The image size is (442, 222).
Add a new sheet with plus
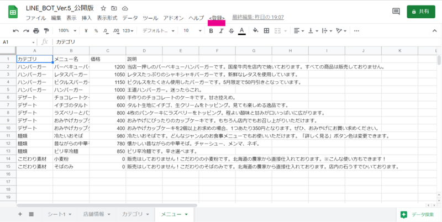pyautogui.click(x=20, y=214)
